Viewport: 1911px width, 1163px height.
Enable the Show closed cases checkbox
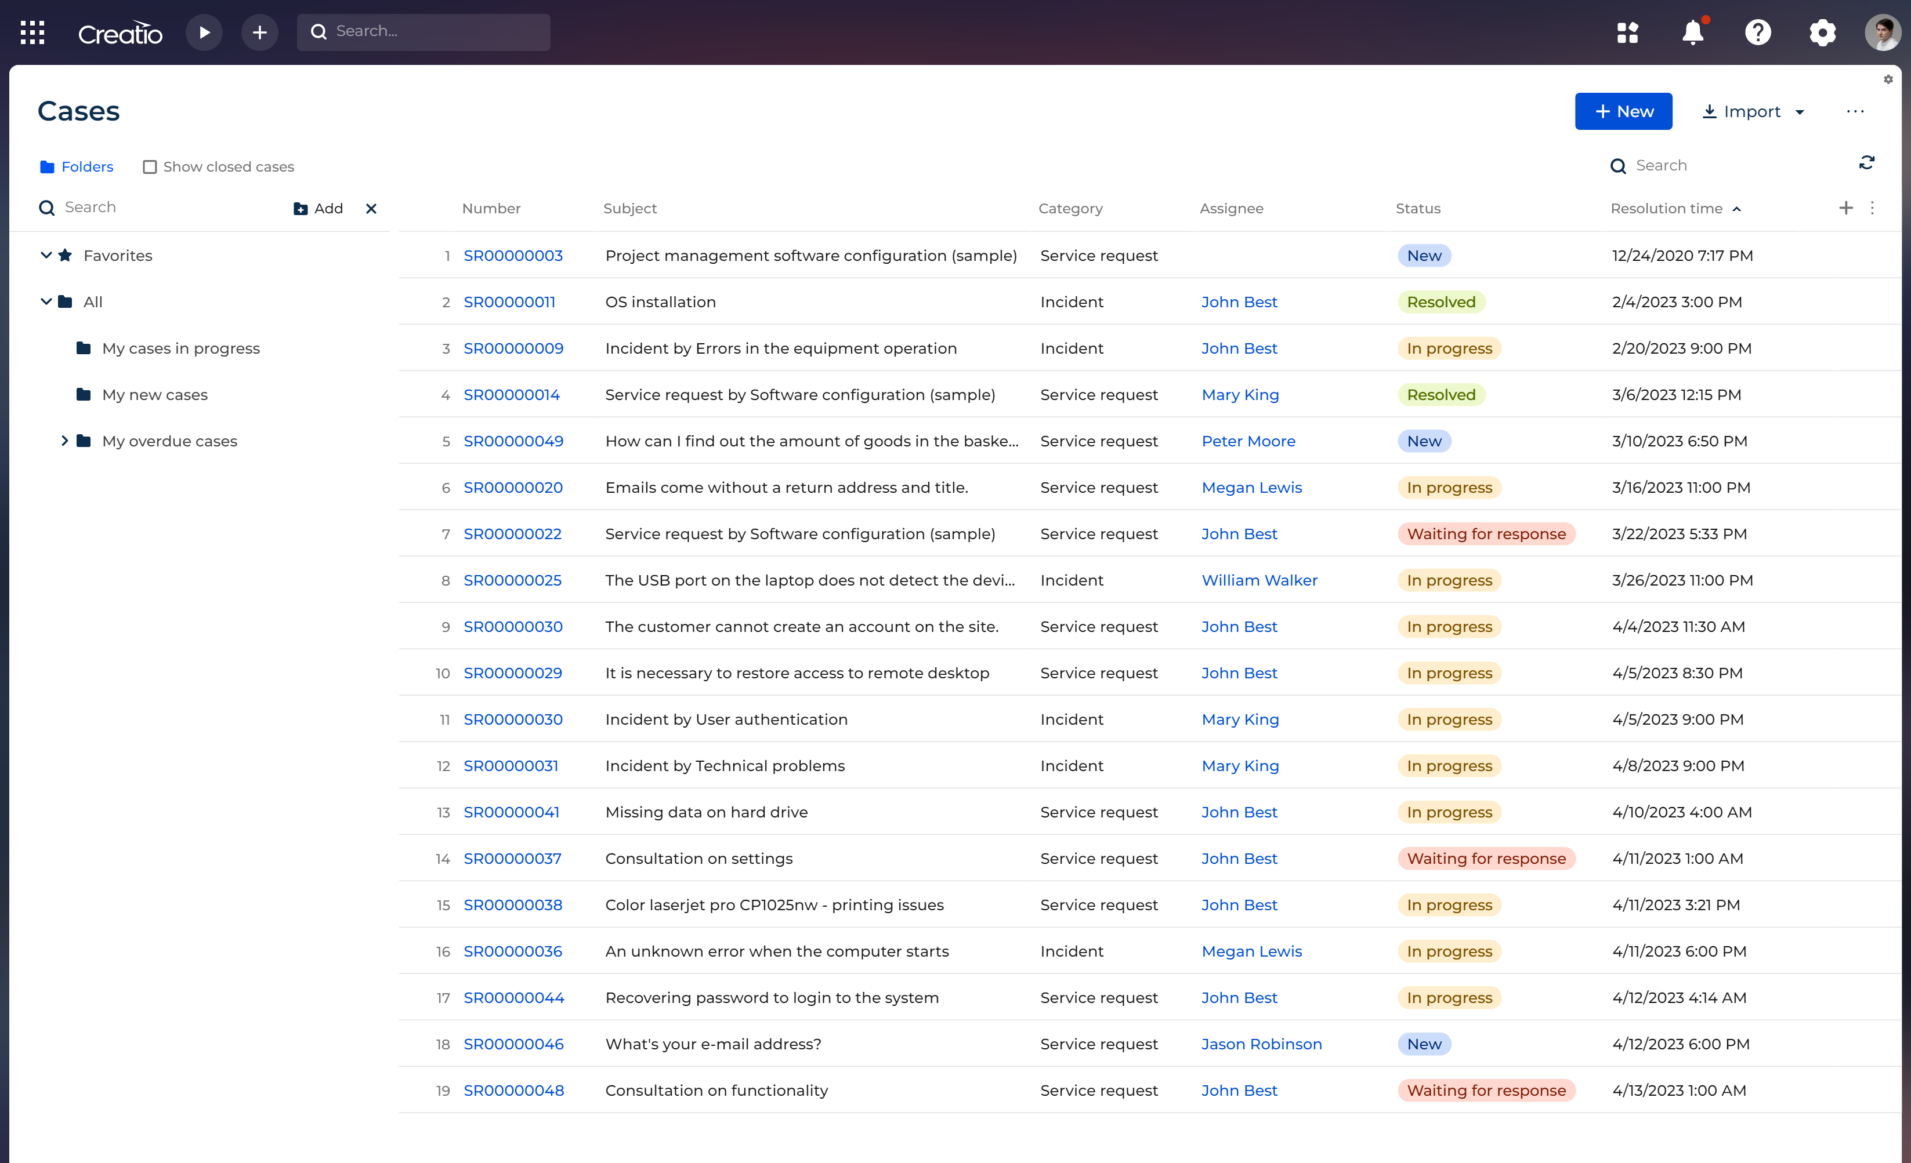pos(150,166)
